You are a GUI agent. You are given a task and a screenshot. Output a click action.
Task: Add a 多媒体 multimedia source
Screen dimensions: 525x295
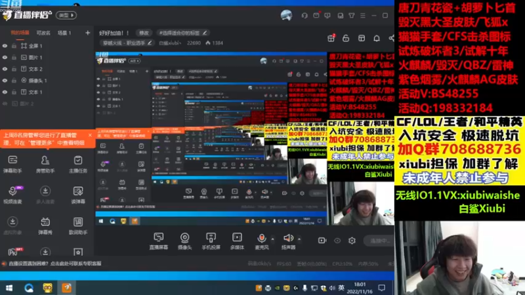237,241
